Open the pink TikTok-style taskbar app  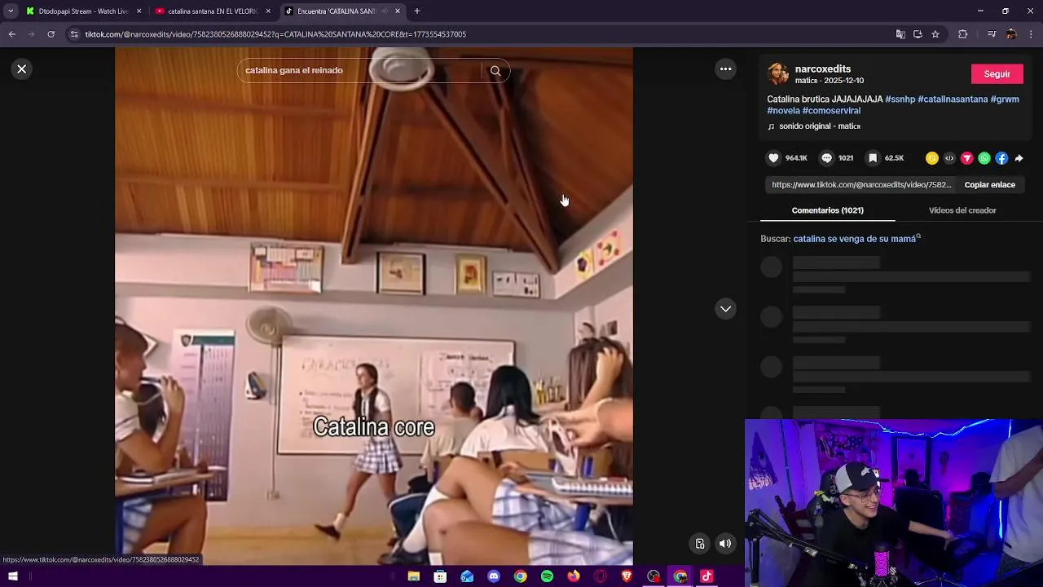[x=706, y=576]
